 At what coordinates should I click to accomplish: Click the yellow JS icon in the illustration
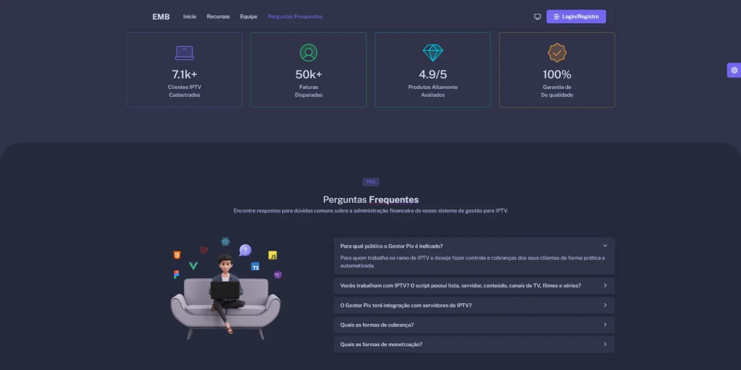[273, 255]
